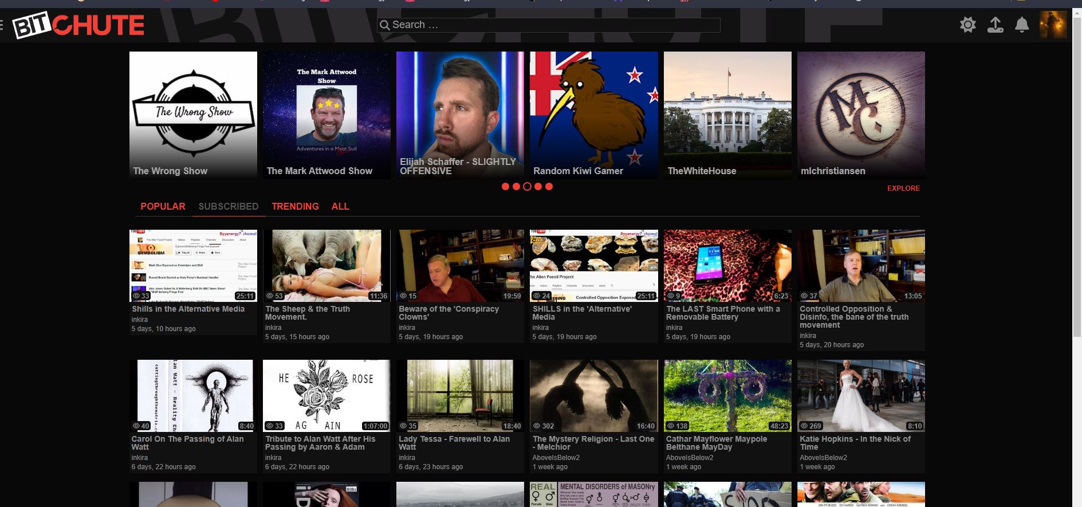The width and height of the screenshot is (1082, 507).
Task: Click the maypole wreaths video thumbnail
Action: [727, 396]
